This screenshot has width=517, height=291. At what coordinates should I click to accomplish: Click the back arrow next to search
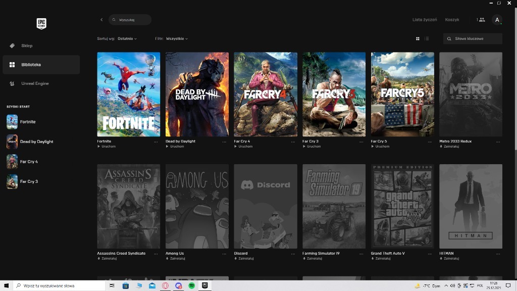click(x=101, y=20)
